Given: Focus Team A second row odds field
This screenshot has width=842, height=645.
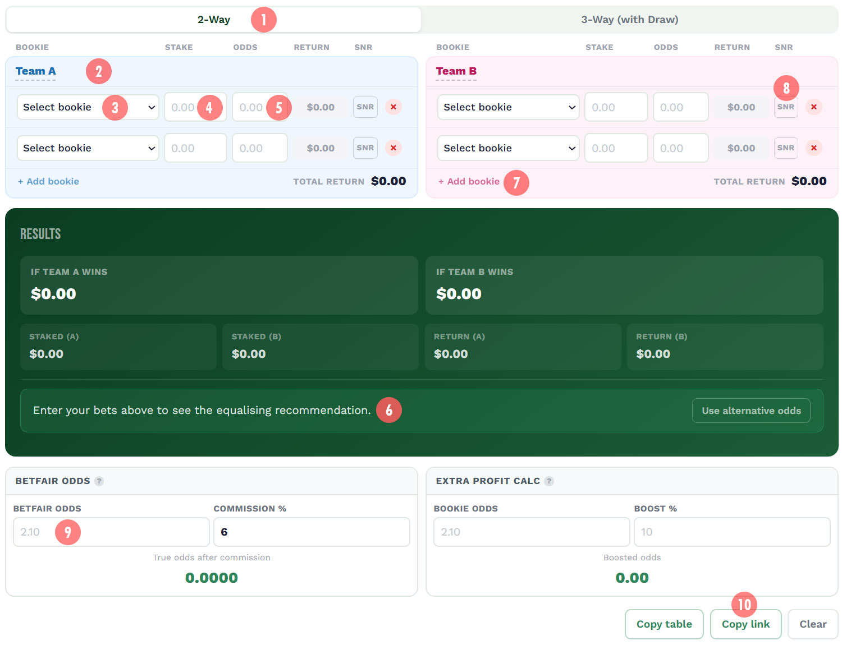Looking at the screenshot, I should [x=260, y=148].
